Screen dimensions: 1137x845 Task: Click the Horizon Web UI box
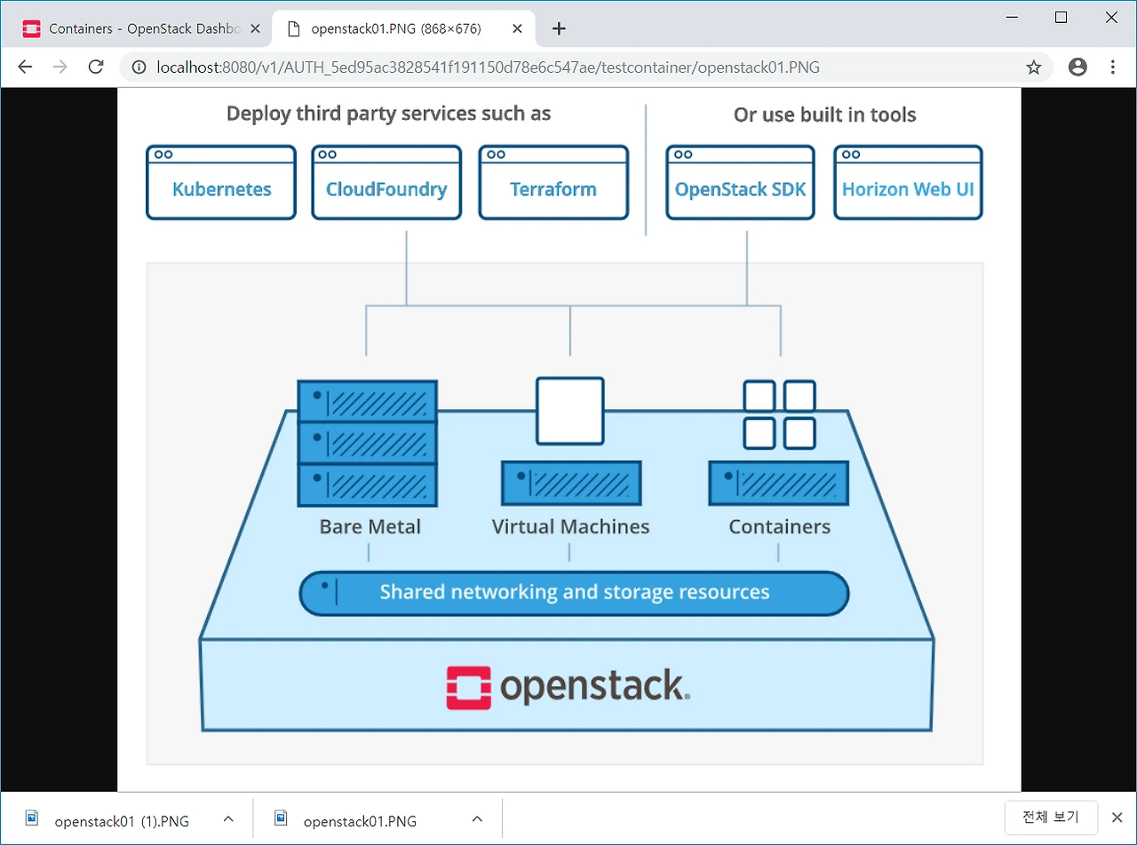tap(908, 182)
